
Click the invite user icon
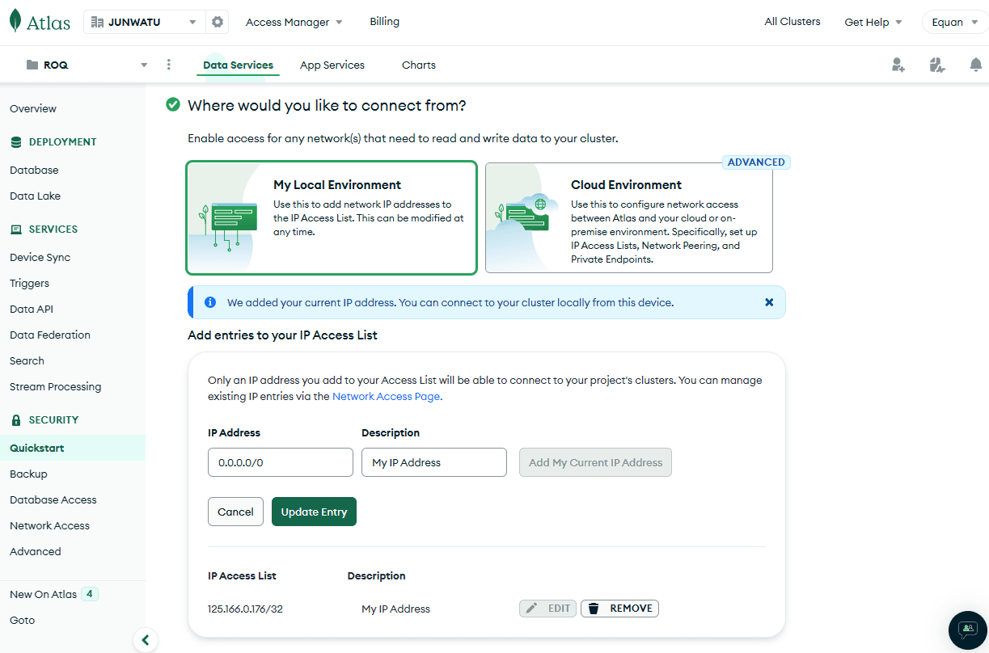(x=898, y=65)
